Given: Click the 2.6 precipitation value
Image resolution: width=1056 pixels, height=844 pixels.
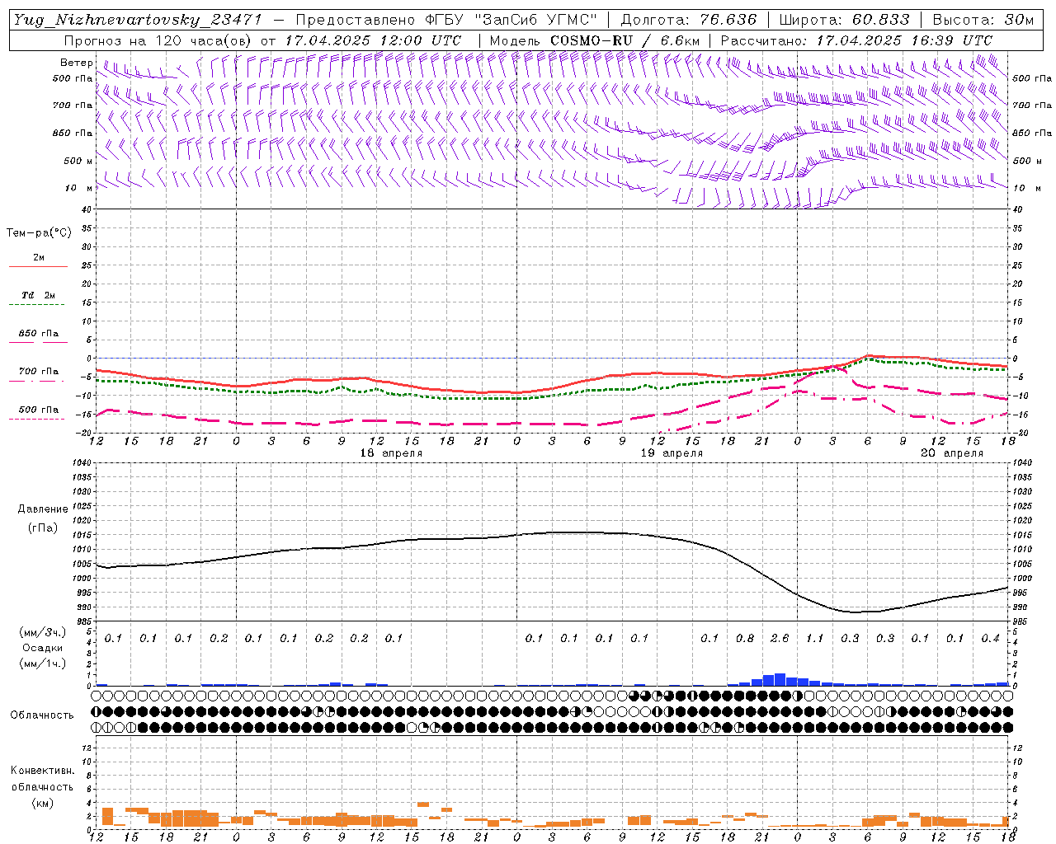Looking at the screenshot, I should click(780, 638).
